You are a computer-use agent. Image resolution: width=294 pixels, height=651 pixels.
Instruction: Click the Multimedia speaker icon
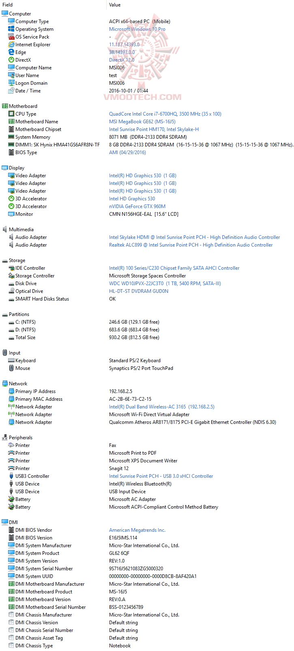pyautogui.click(x=5, y=229)
